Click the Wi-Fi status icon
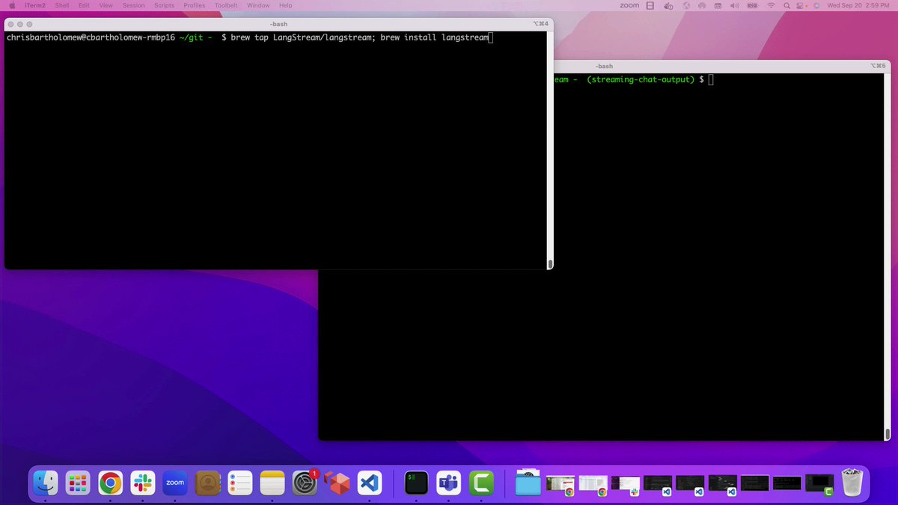Screen dimensions: 898x505 point(771,5)
